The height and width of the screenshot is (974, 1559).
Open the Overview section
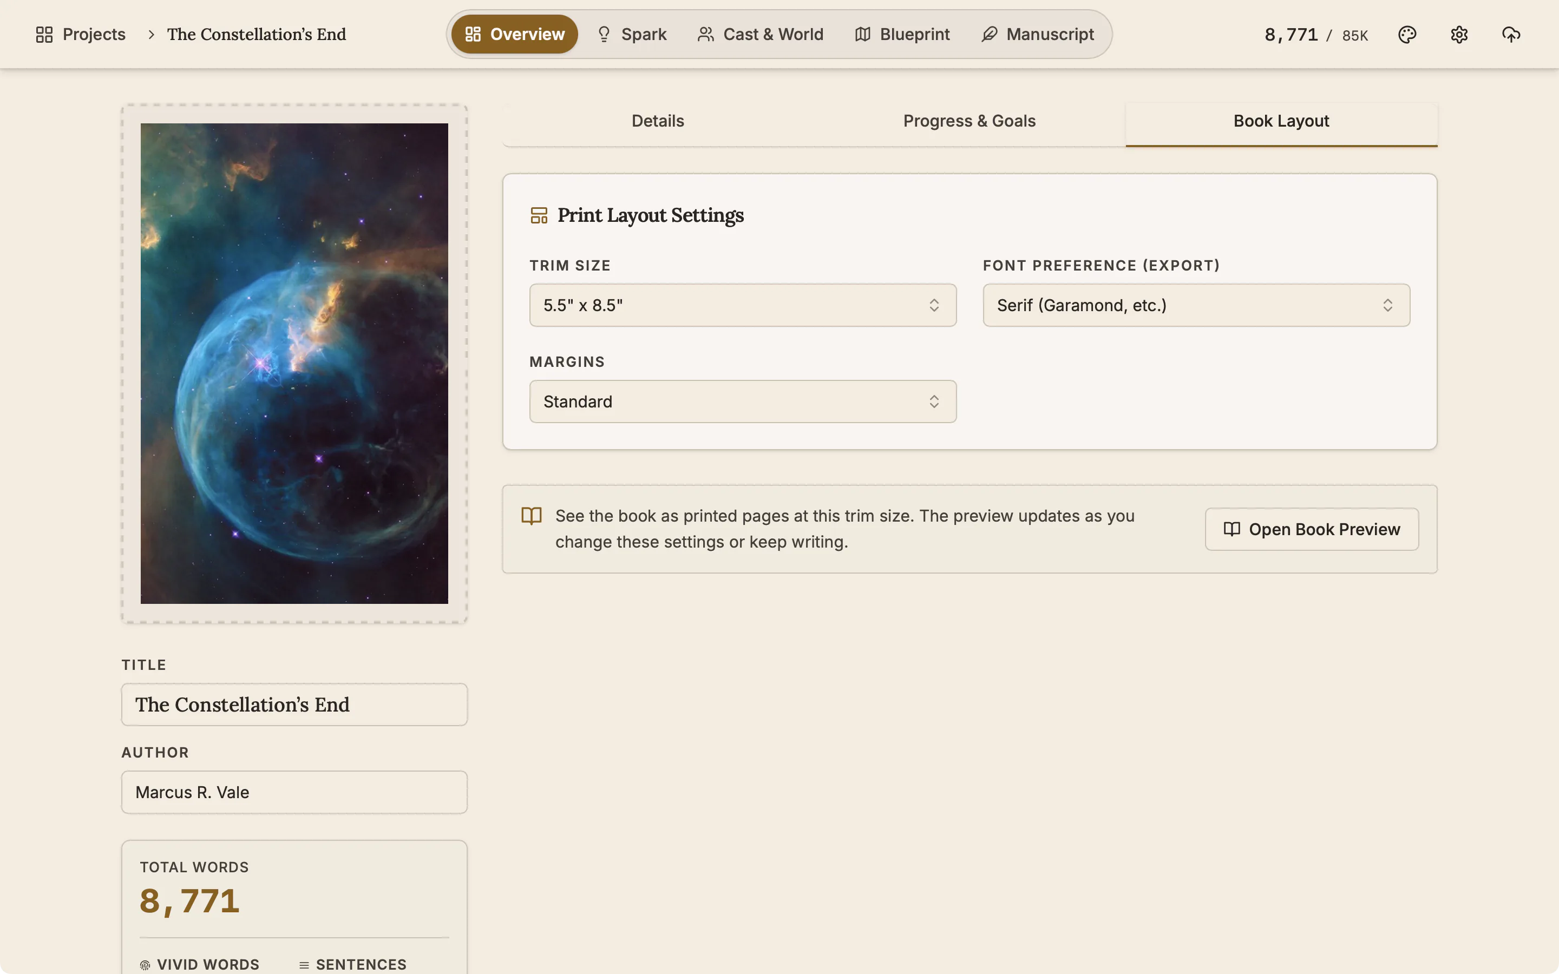pyautogui.click(x=514, y=34)
